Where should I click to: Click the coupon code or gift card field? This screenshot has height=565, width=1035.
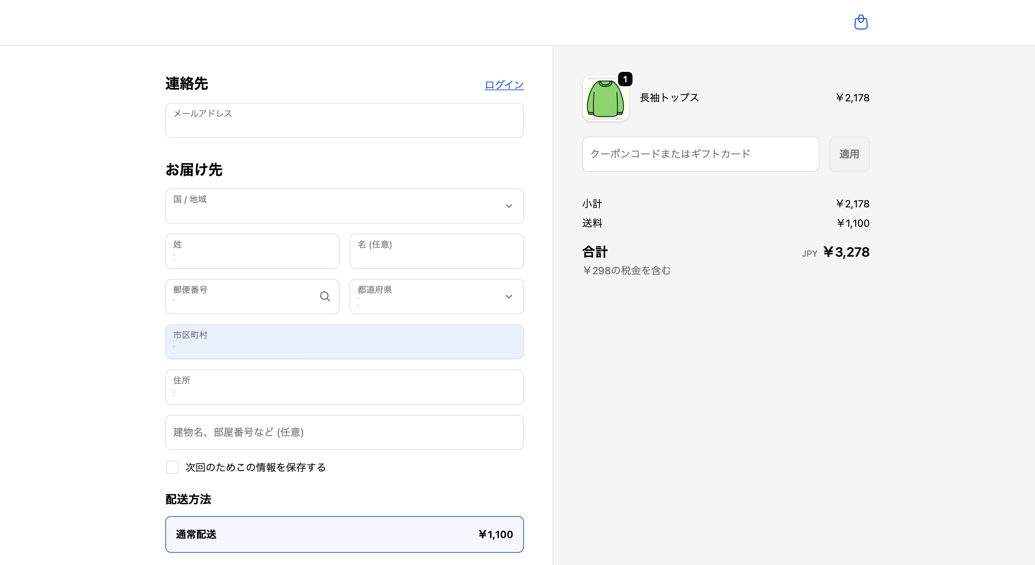point(700,154)
